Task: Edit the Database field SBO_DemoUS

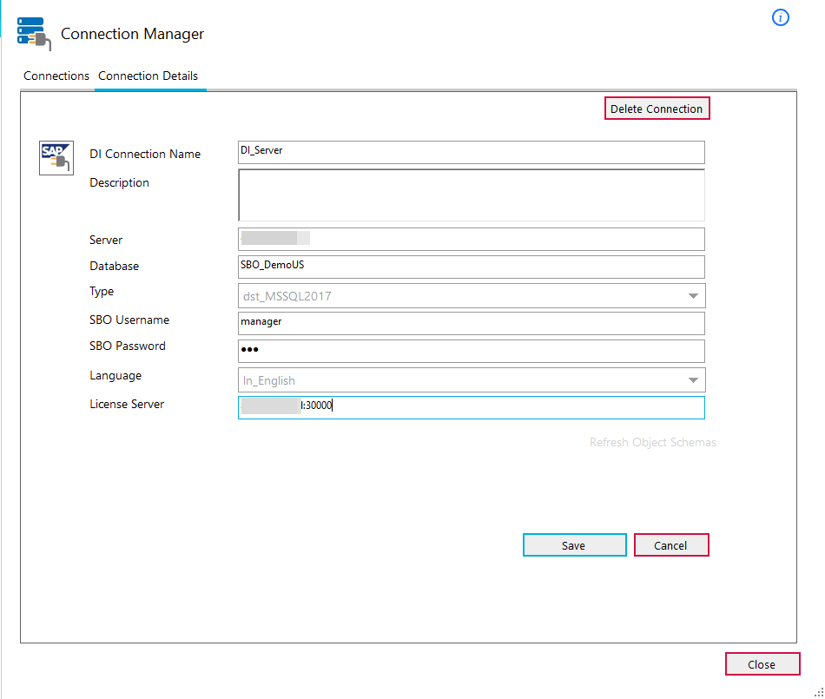Action: pos(472,267)
